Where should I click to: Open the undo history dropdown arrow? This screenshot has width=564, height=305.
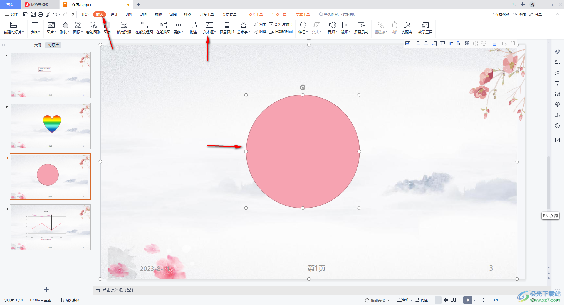click(x=59, y=14)
